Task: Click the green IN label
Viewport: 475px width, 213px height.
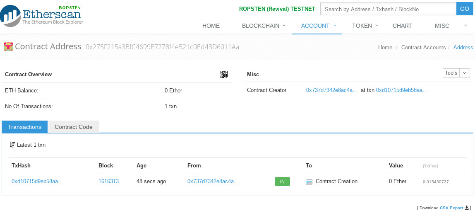Action: [282, 182]
